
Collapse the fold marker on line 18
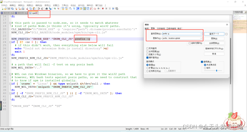[x=10, y=23]
